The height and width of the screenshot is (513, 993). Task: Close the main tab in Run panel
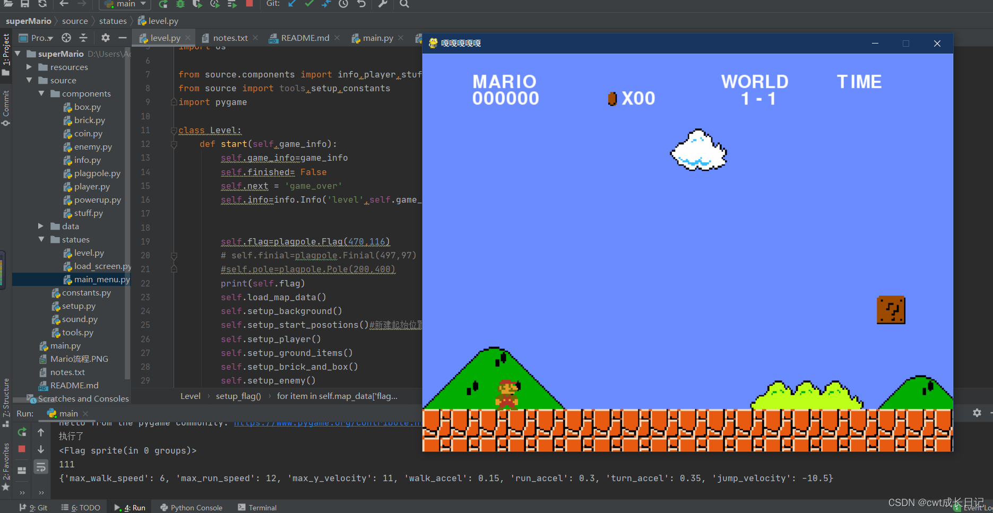(x=85, y=414)
